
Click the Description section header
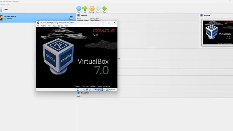85,93
